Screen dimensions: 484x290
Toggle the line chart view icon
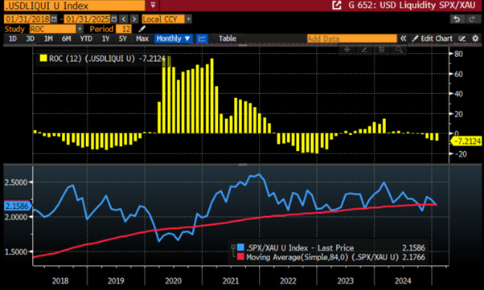[202, 39]
